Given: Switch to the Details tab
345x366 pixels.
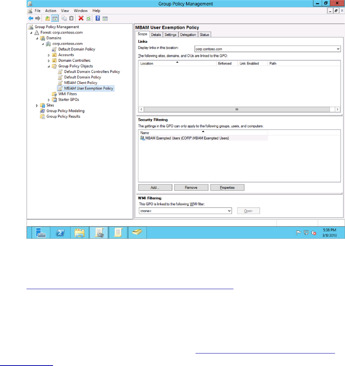Looking at the screenshot, I should point(156,35).
